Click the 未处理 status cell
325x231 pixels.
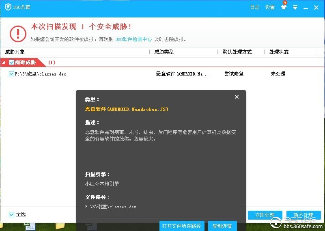point(278,73)
